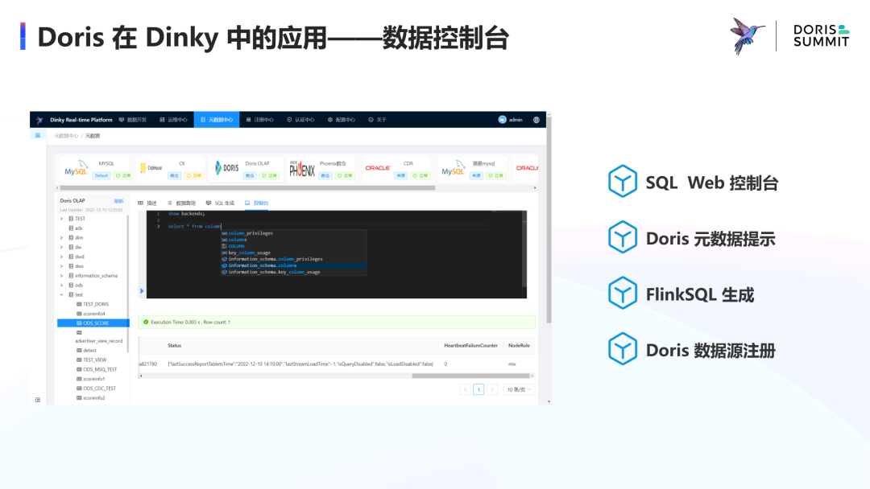Click right arrow of data source scrollbar
The width and height of the screenshot is (870, 489).
point(535,187)
